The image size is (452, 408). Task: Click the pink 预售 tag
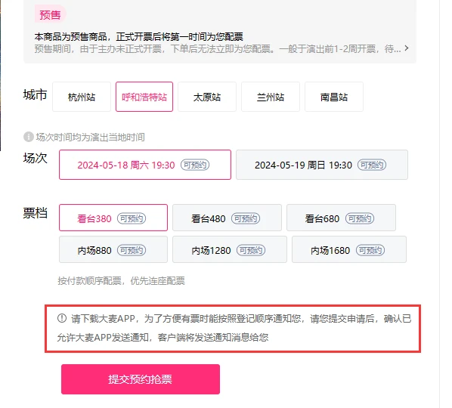pyautogui.click(x=50, y=14)
